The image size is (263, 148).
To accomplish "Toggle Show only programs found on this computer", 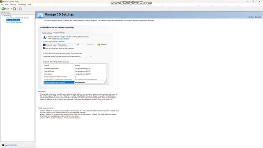I will pos(44,48).
